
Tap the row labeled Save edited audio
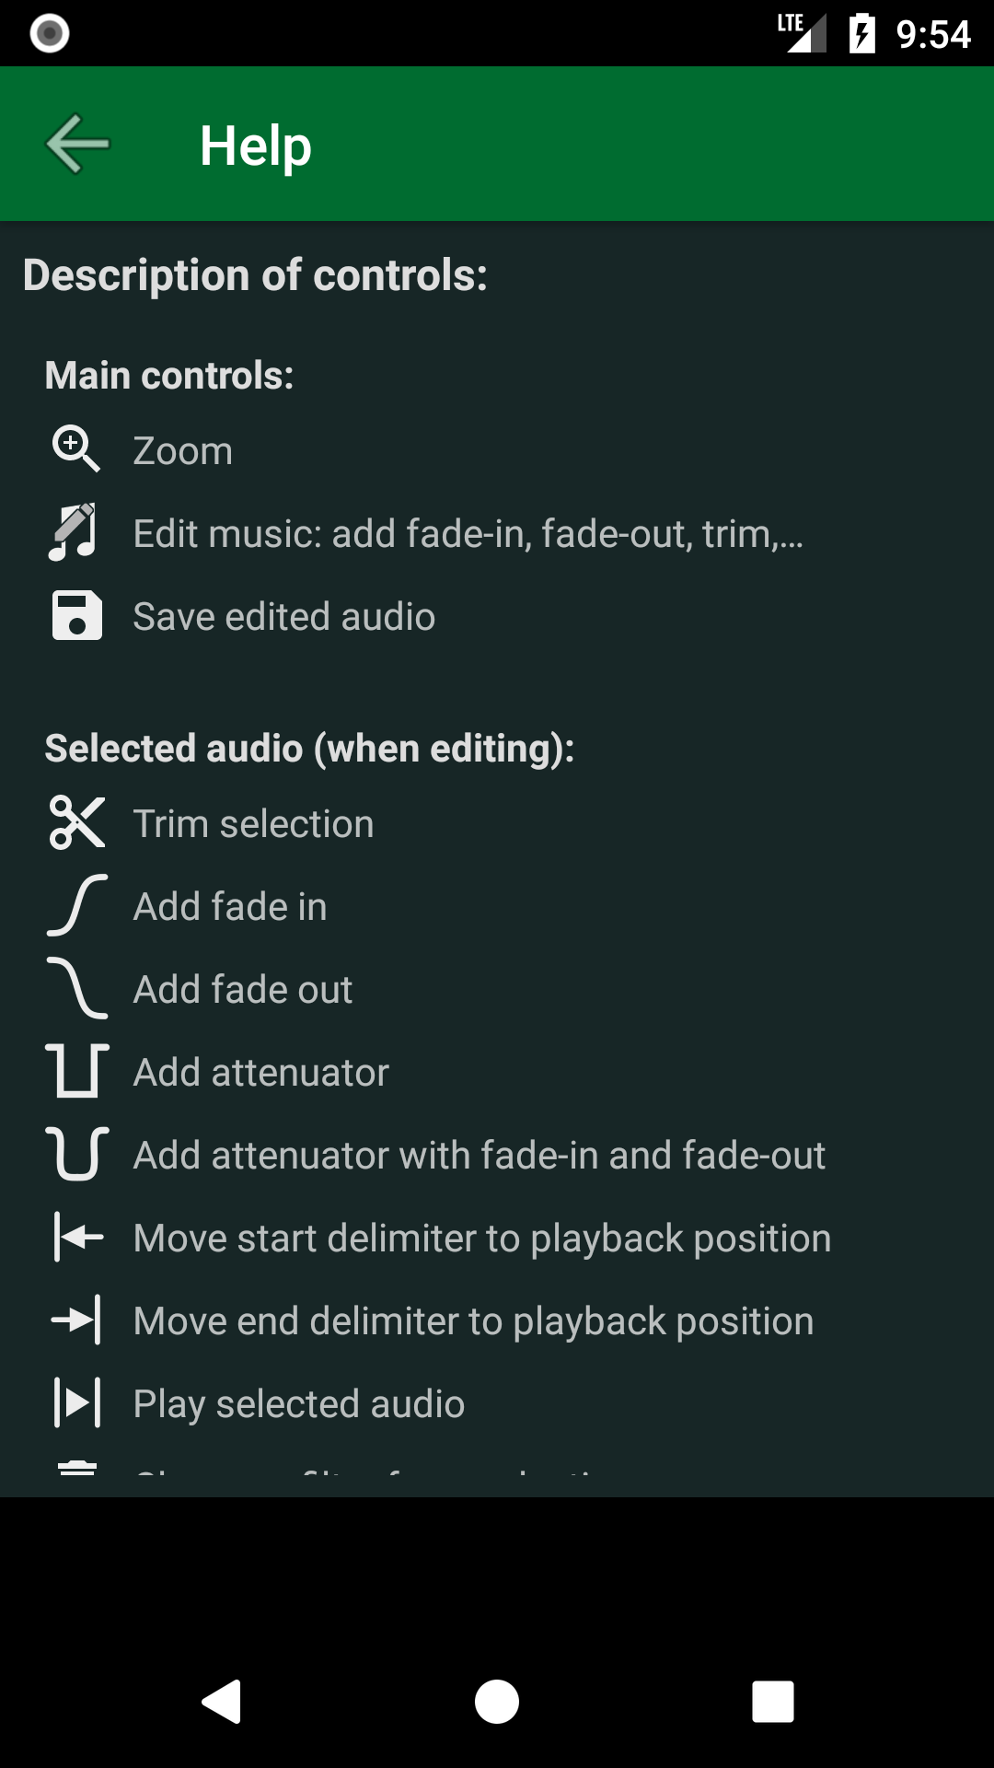[284, 614]
